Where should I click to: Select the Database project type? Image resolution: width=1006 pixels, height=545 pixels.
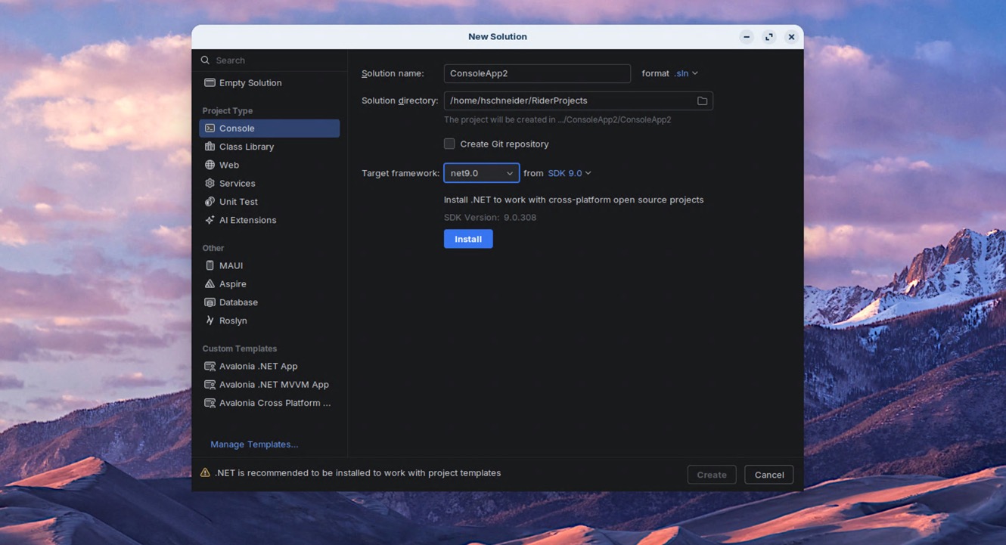[238, 302]
